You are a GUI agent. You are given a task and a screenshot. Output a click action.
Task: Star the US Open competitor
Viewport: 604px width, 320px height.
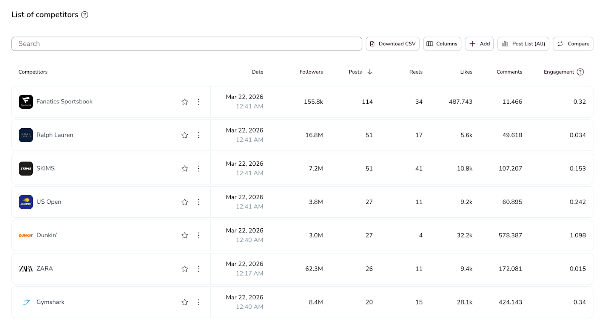[x=185, y=202]
